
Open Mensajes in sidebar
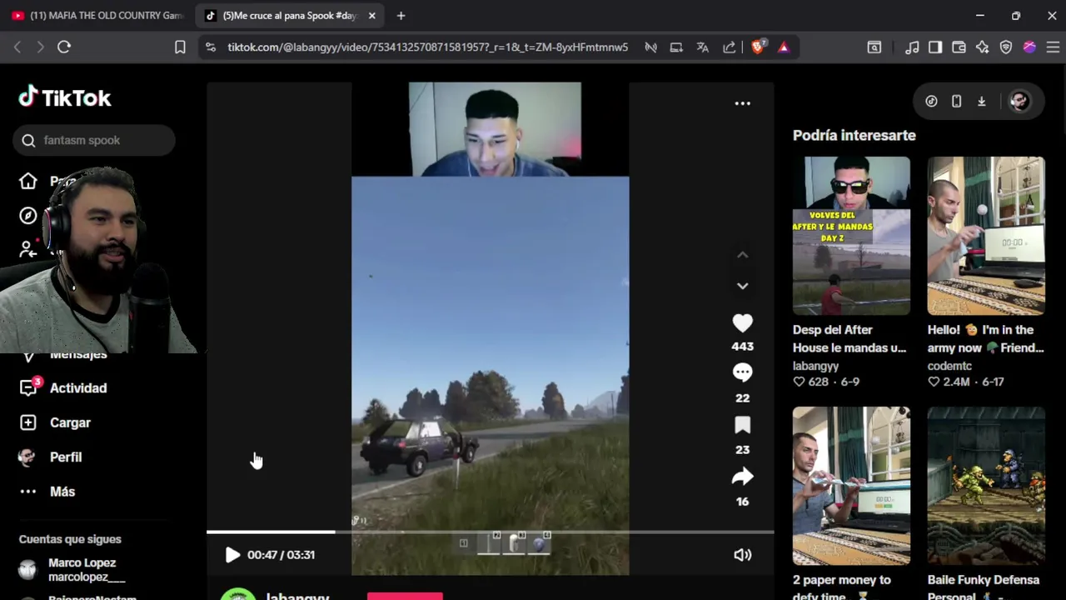78,354
